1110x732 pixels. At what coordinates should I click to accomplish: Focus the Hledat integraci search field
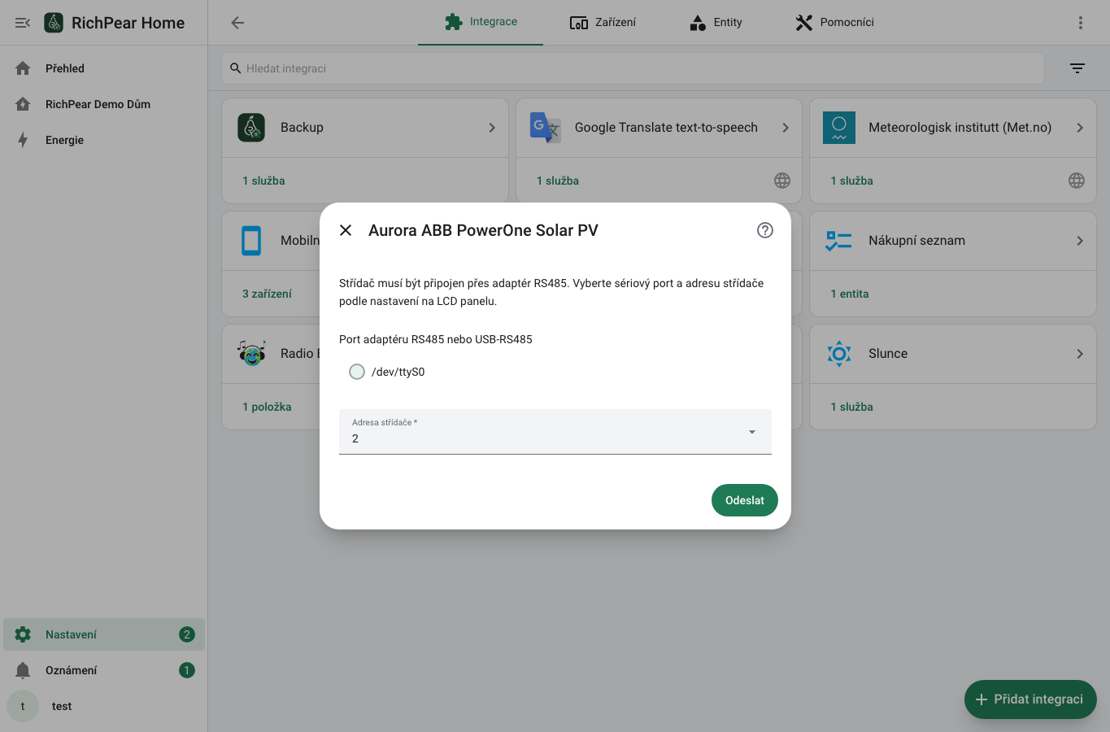point(633,68)
